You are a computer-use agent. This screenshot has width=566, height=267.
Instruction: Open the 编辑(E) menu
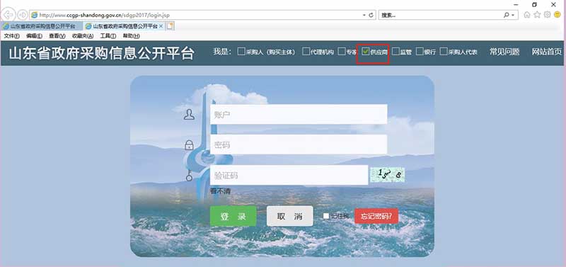(34, 36)
